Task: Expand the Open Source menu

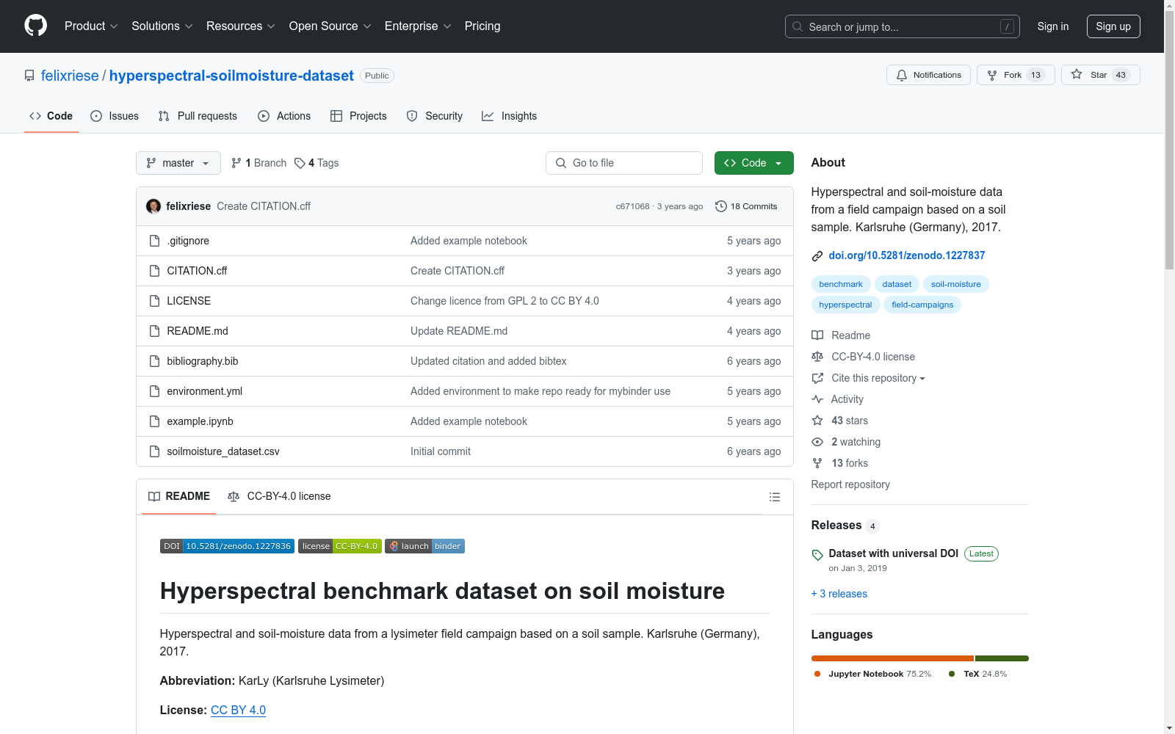Action: (x=330, y=26)
